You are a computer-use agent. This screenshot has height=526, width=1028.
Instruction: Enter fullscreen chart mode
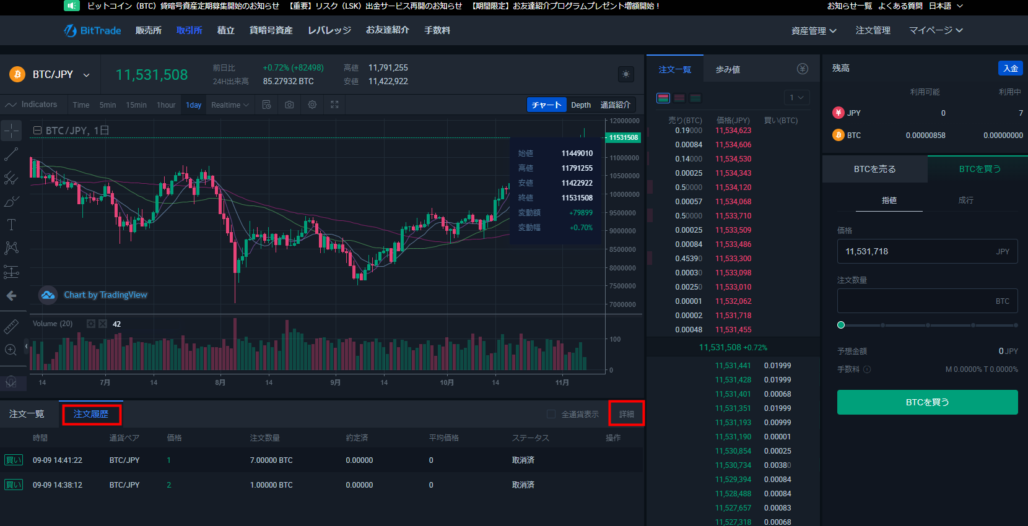(334, 105)
